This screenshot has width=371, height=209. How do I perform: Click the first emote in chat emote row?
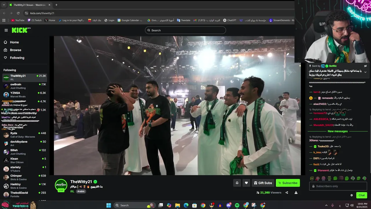[x=312, y=178]
